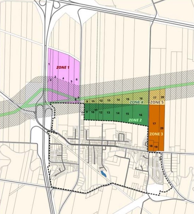Click lot number 18 in orange zone
Screen dimensions: 194x214
click(x=151, y=146)
